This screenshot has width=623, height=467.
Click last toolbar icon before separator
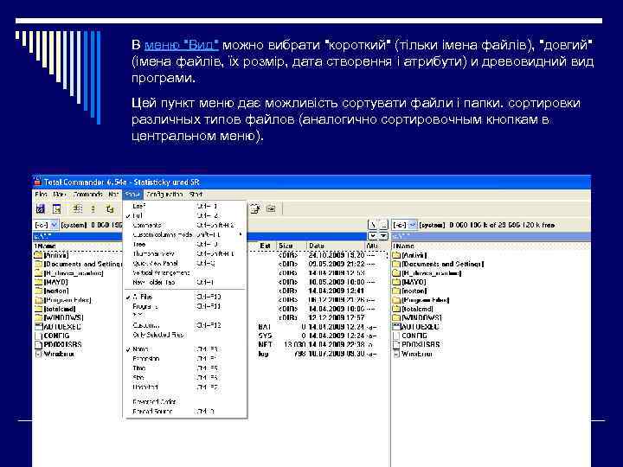click(x=271, y=208)
